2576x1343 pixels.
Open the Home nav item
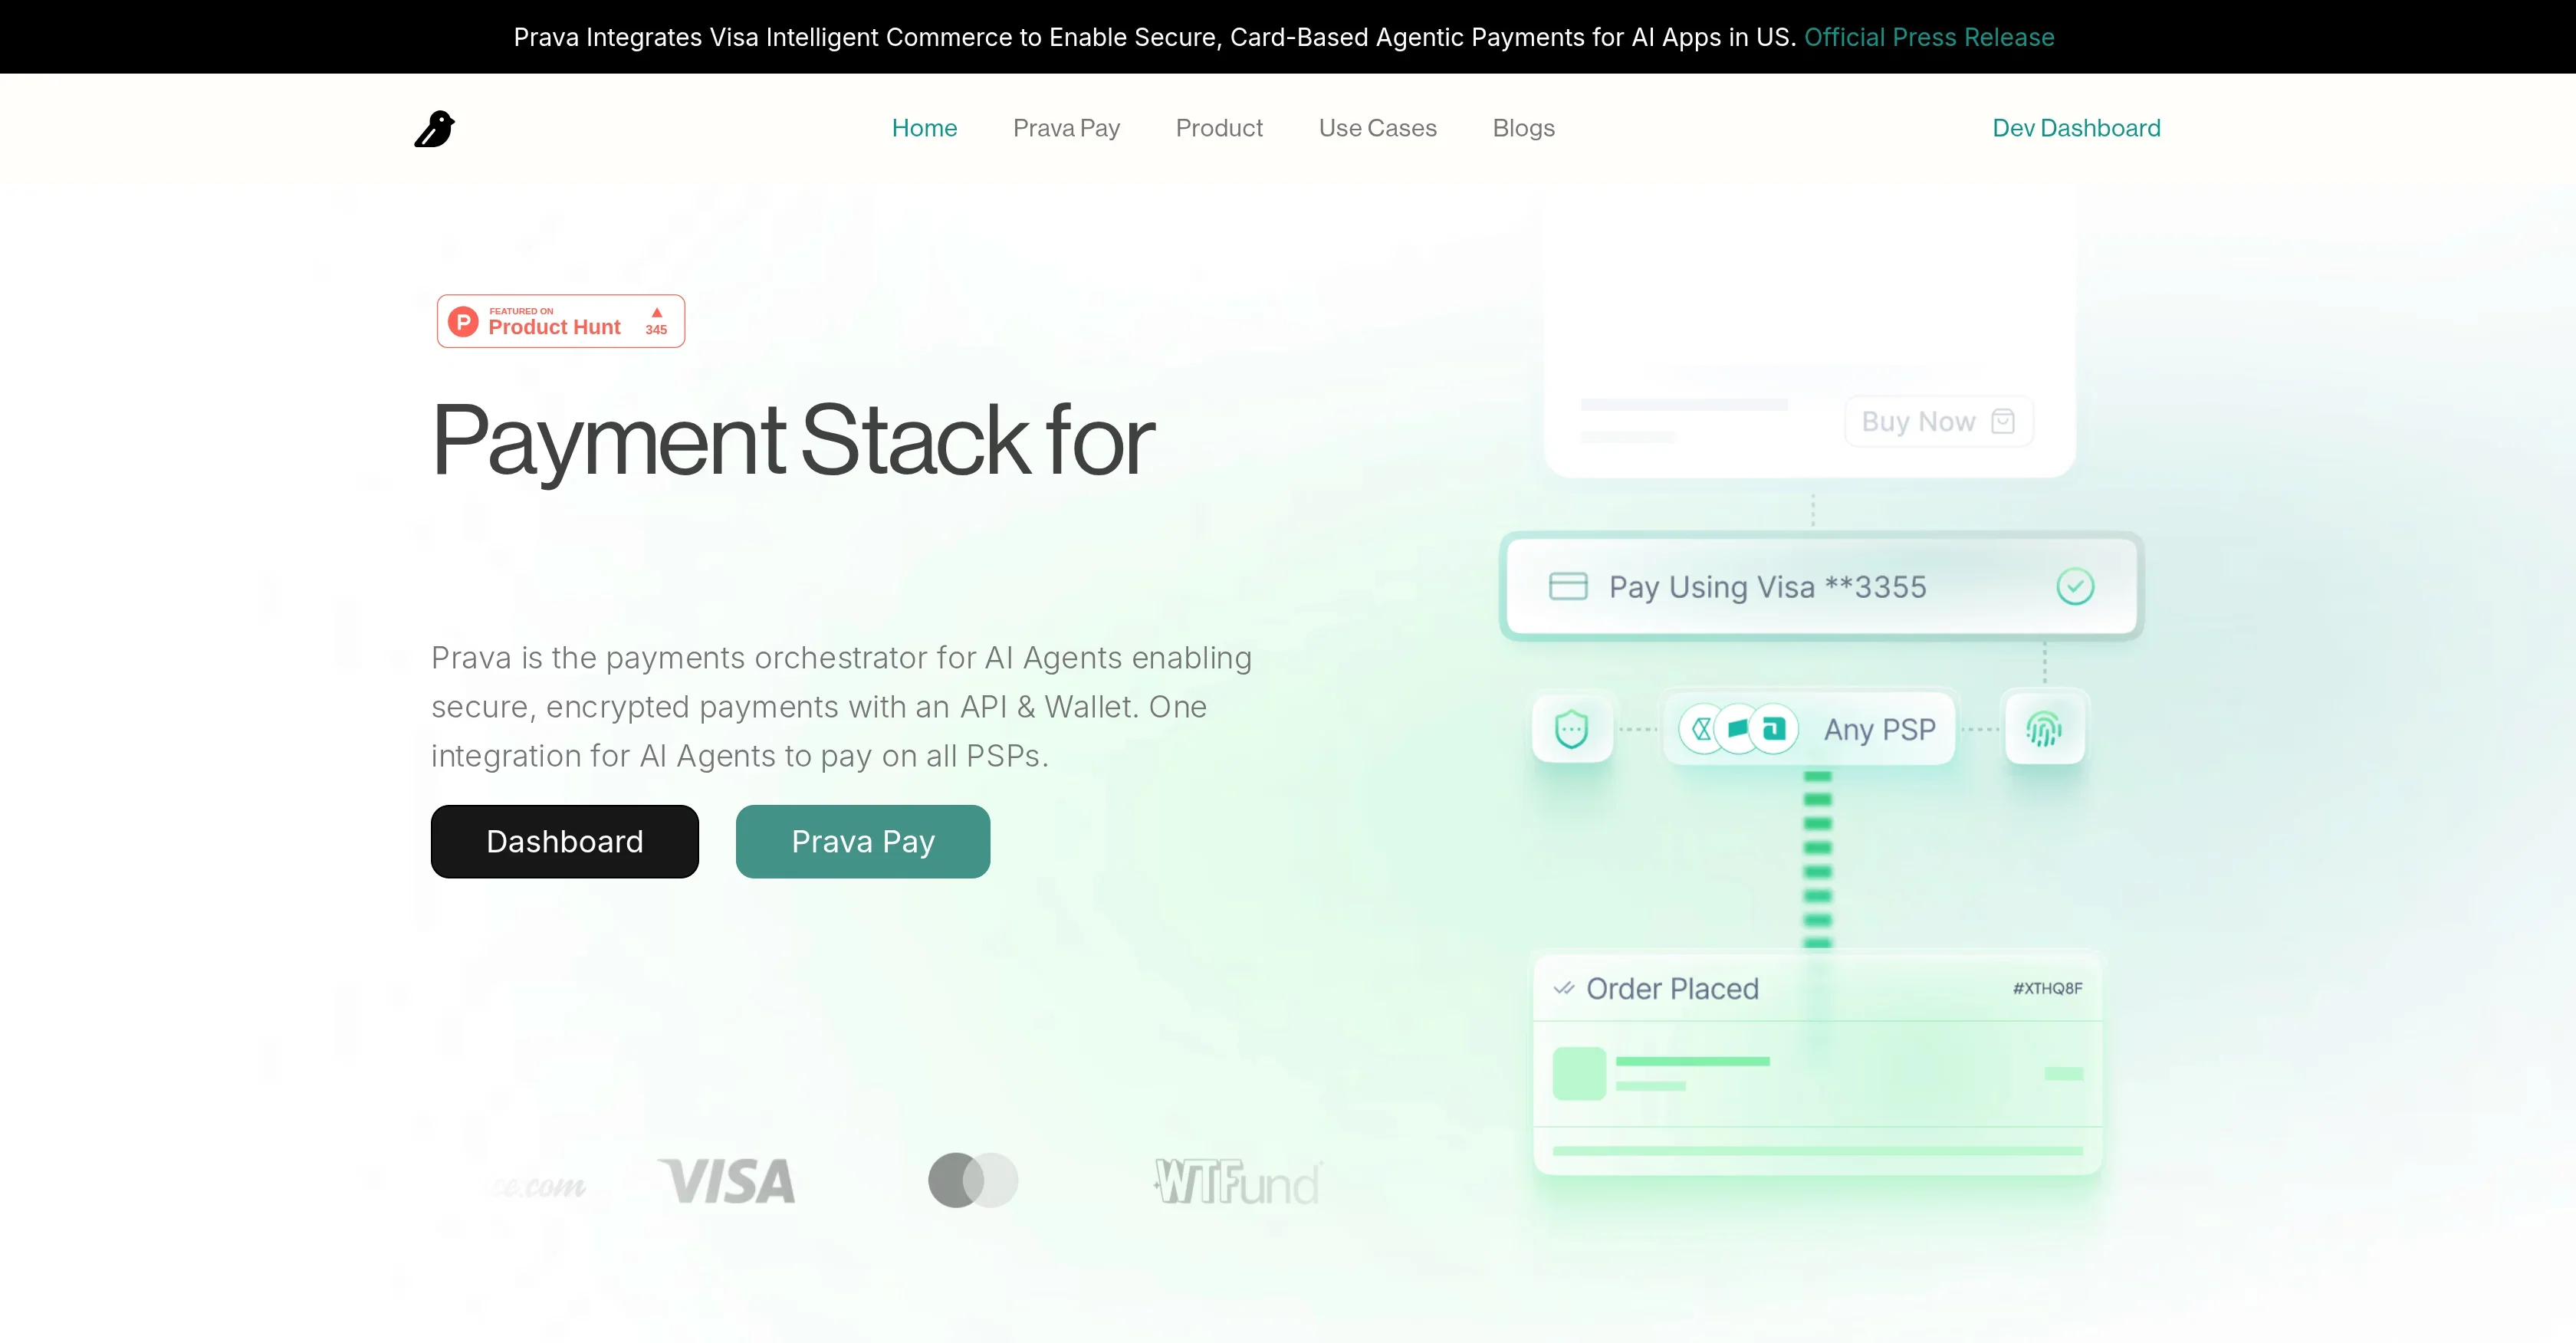(924, 128)
